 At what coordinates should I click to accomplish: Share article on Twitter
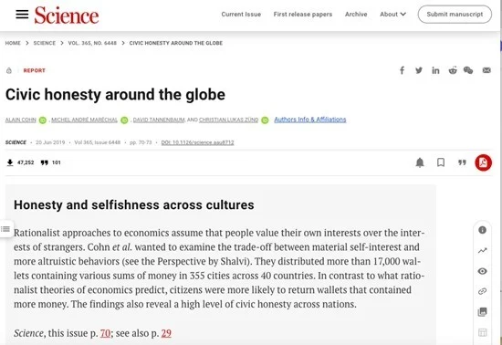coord(419,70)
